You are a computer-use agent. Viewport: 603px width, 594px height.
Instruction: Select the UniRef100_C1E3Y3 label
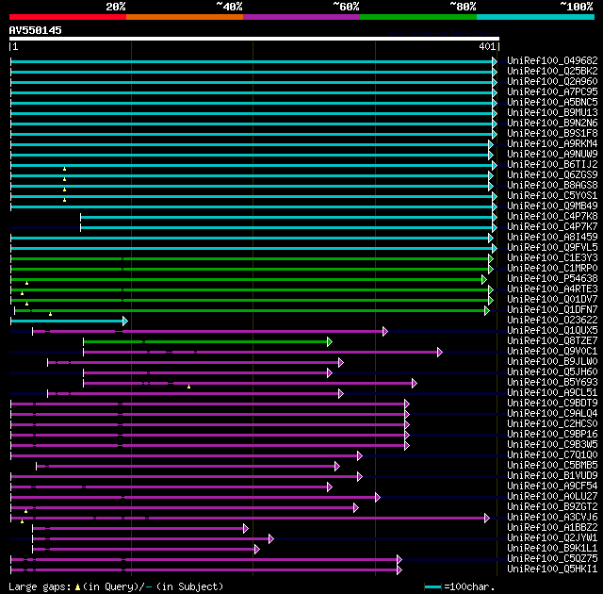pyautogui.click(x=552, y=257)
